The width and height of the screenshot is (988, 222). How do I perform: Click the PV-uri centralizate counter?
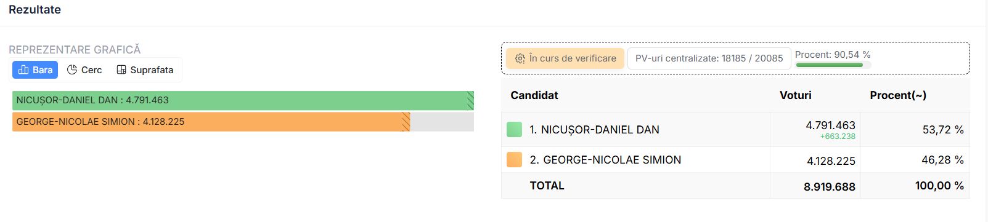709,58
